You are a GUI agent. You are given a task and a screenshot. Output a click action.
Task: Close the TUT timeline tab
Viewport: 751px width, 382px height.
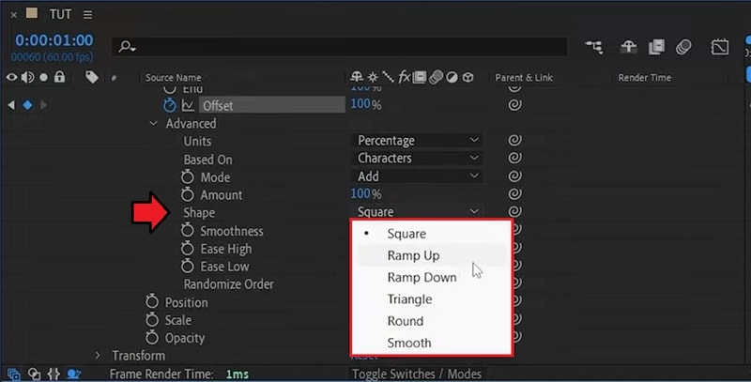pyautogui.click(x=13, y=15)
